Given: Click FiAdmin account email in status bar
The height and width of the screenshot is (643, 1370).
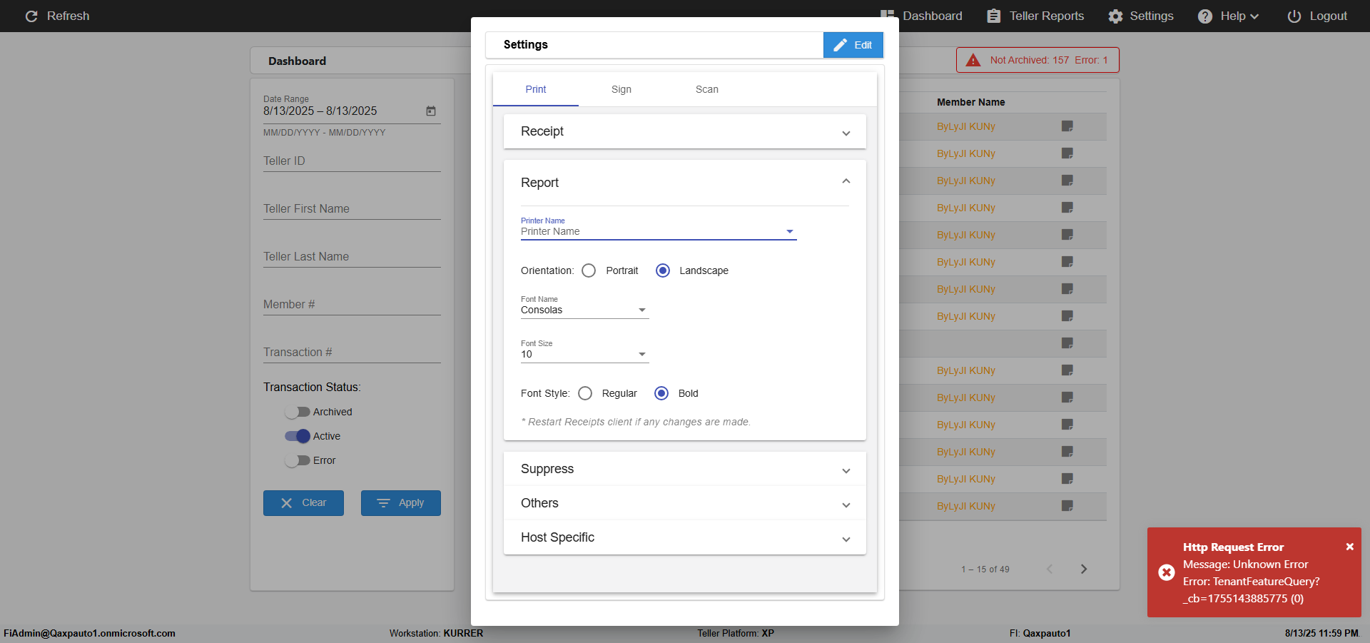Looking at the screenshot, I should click(89, 633).
